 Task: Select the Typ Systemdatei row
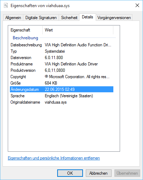point(61,51)
